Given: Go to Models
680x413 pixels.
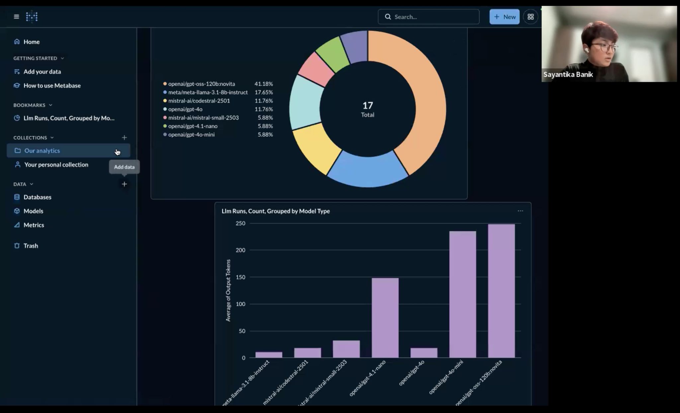Looking at the screenshot, I should (33, 211).
